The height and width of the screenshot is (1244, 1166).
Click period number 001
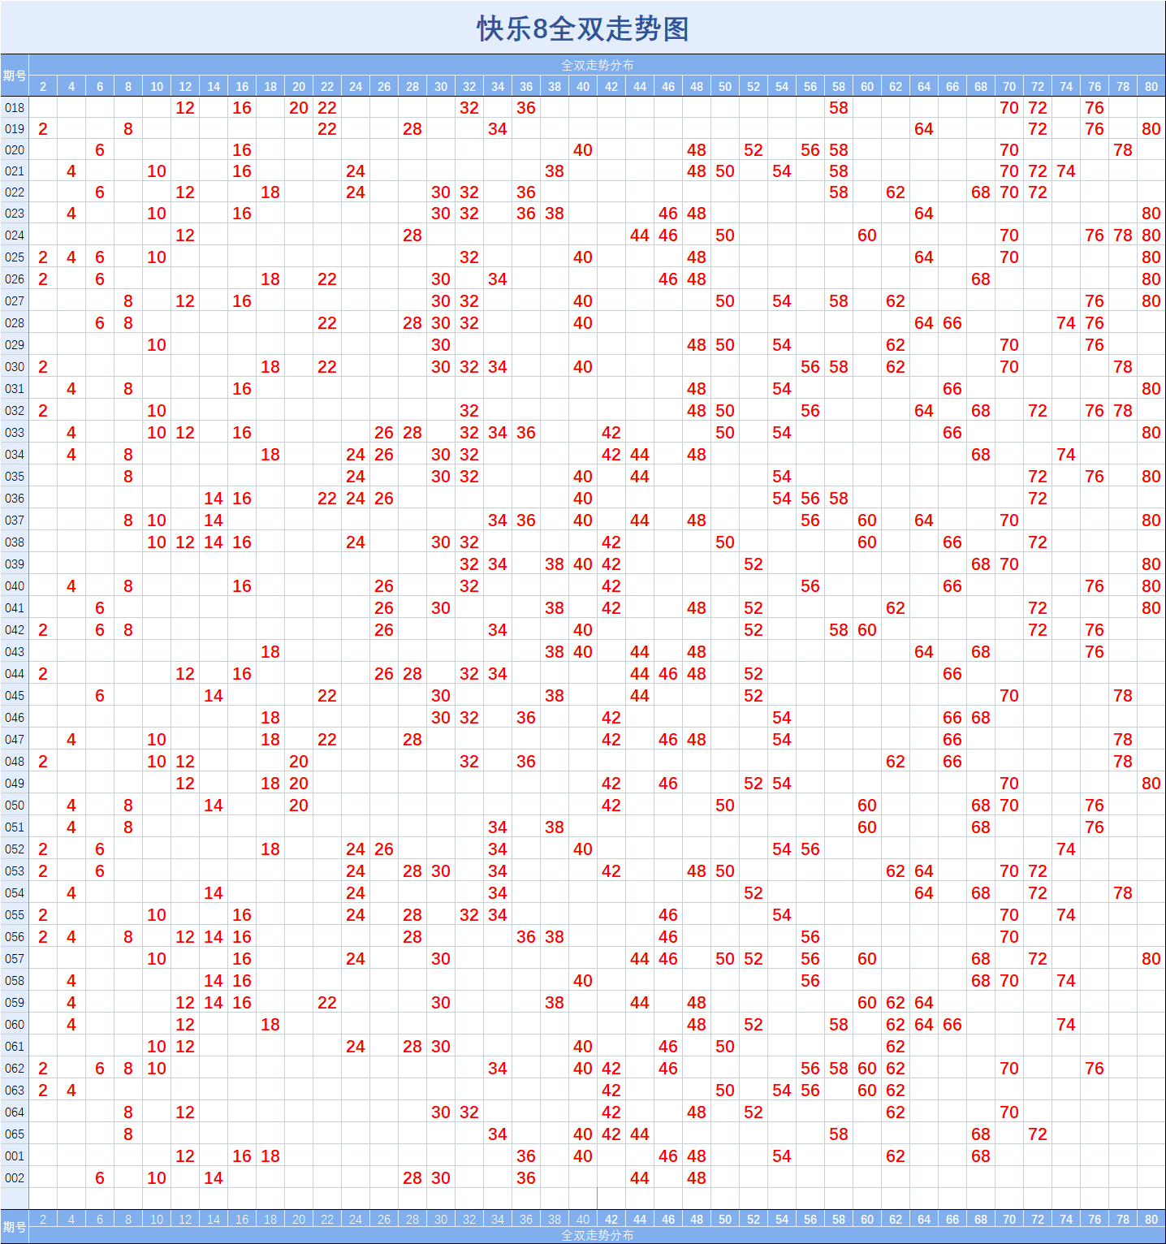click(15, 1155)
